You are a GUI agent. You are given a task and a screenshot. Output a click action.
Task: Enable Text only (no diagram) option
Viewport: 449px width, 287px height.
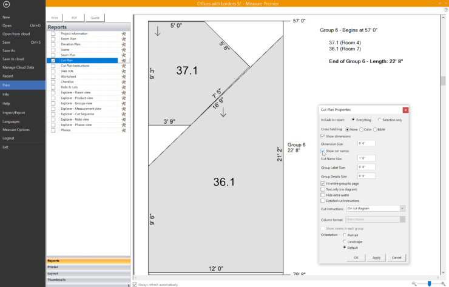[x=323, y=189]
